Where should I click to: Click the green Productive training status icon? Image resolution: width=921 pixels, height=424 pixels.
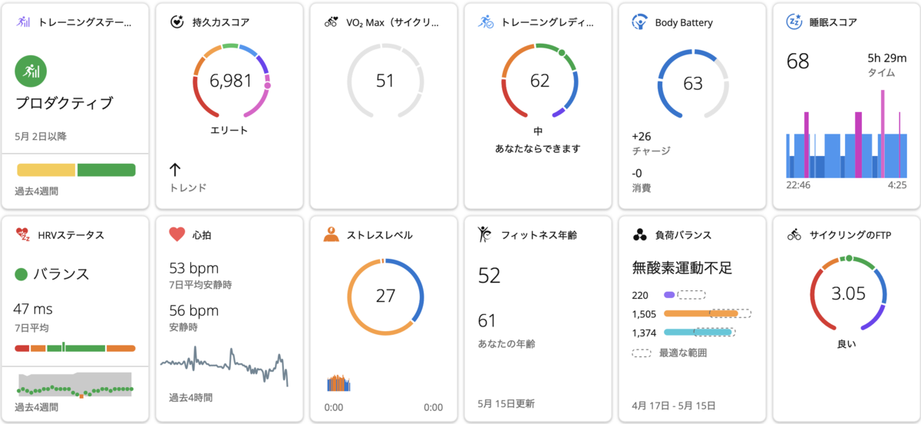(31, 71)
